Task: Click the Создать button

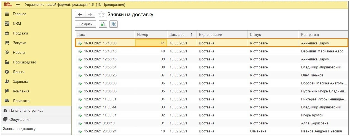Action: point(85,24)
